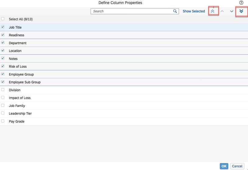Screen dimensions: 248x170
Task: Click the move to bottom double-arrow icon
Action: (241, 11)
